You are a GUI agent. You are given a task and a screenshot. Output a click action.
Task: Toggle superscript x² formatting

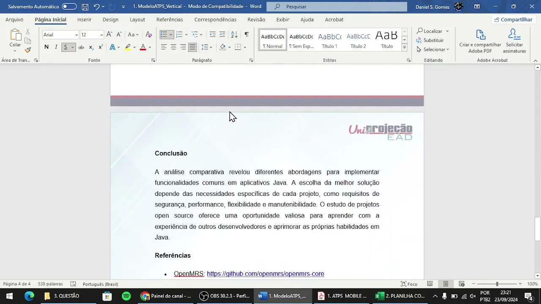point(101,47)
